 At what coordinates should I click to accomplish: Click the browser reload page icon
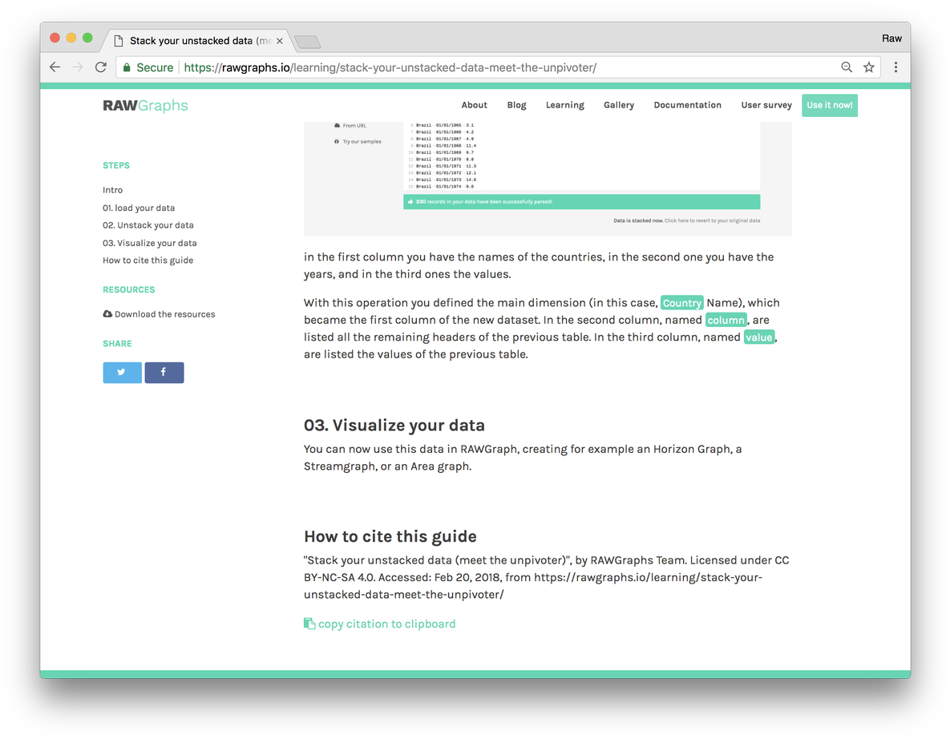pyautogui.click(x=101, y=67)
